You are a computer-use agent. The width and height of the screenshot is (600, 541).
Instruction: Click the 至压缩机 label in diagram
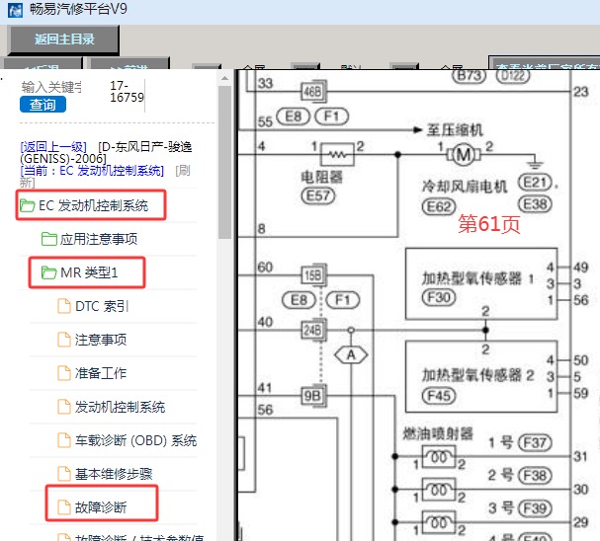click(455, 130)
